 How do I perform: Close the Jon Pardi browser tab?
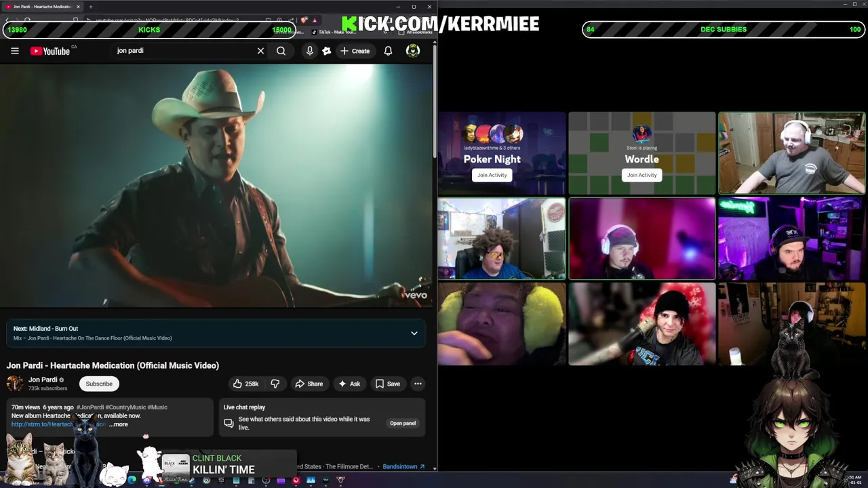[78, 7]
